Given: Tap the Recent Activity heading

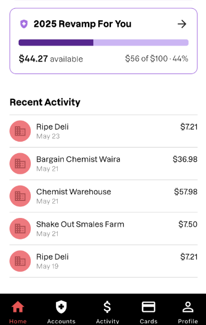Looking at the screenshot, I should (x=45, y=103).
